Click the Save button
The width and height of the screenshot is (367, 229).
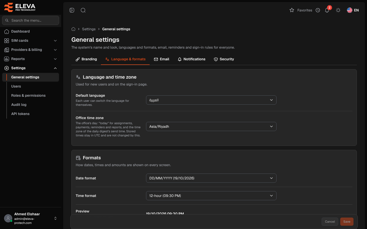click(x=347, y=222)
